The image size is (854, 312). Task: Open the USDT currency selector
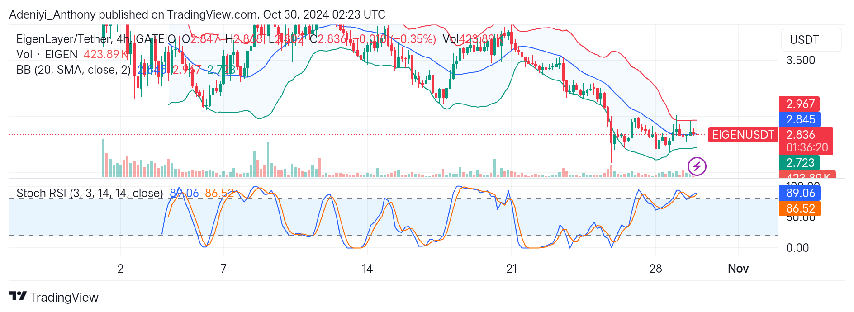811,40
